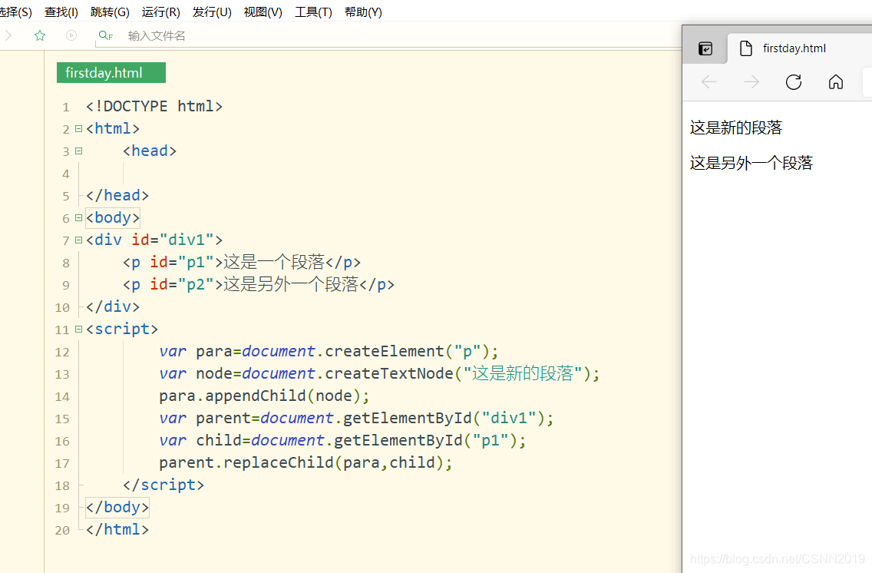Open the 选择(S) menu
This screenshot has width=872, height=573.
16,12
